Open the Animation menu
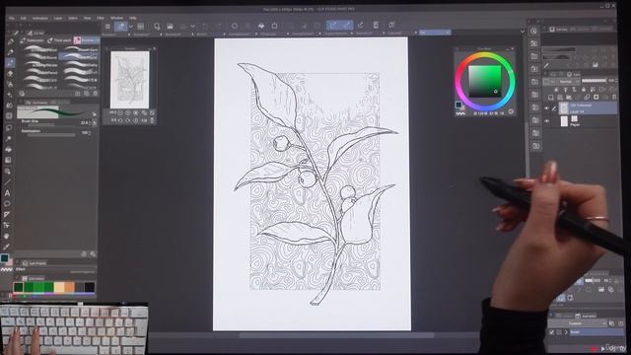The width and height of the screenshot is (631, 355). coord(39,18)
